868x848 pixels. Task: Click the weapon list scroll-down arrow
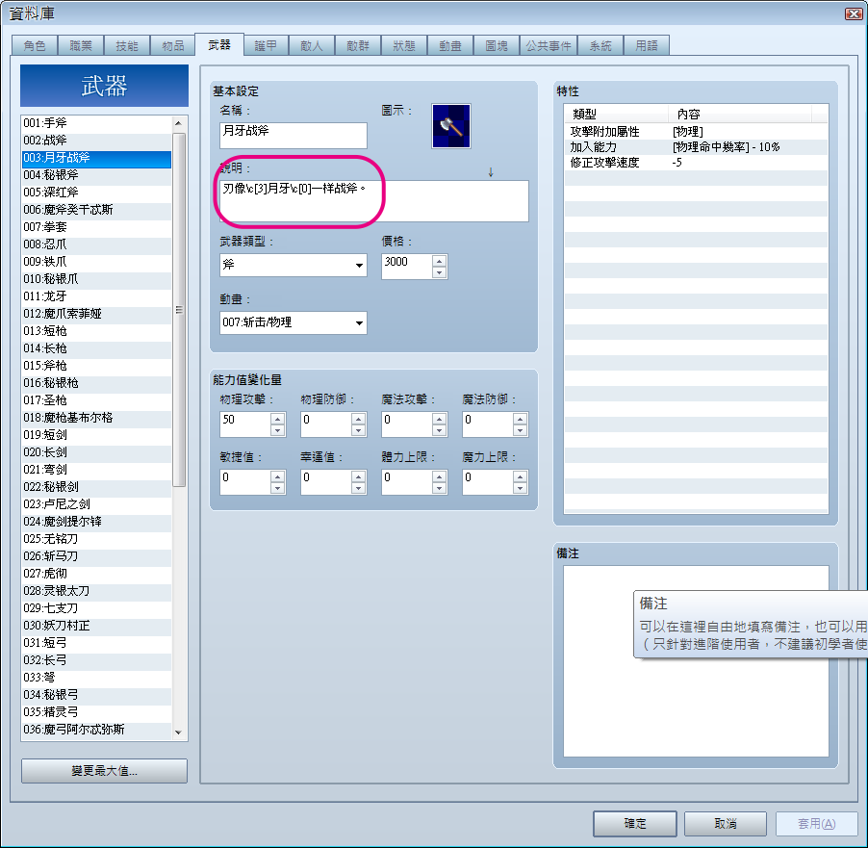pyautogui.click(x=178, y=732)
